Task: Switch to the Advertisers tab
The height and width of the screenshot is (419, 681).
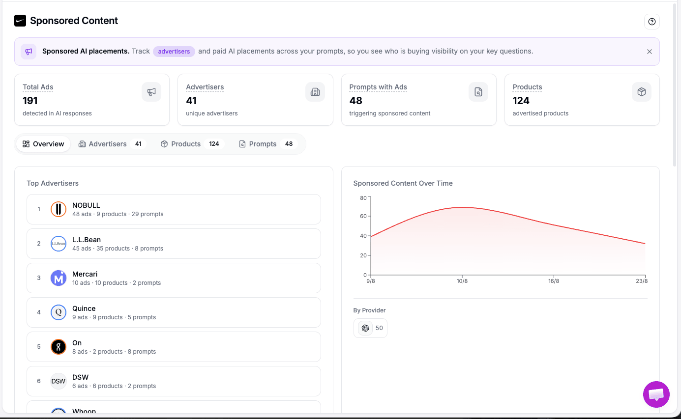Action: point(111,144)
